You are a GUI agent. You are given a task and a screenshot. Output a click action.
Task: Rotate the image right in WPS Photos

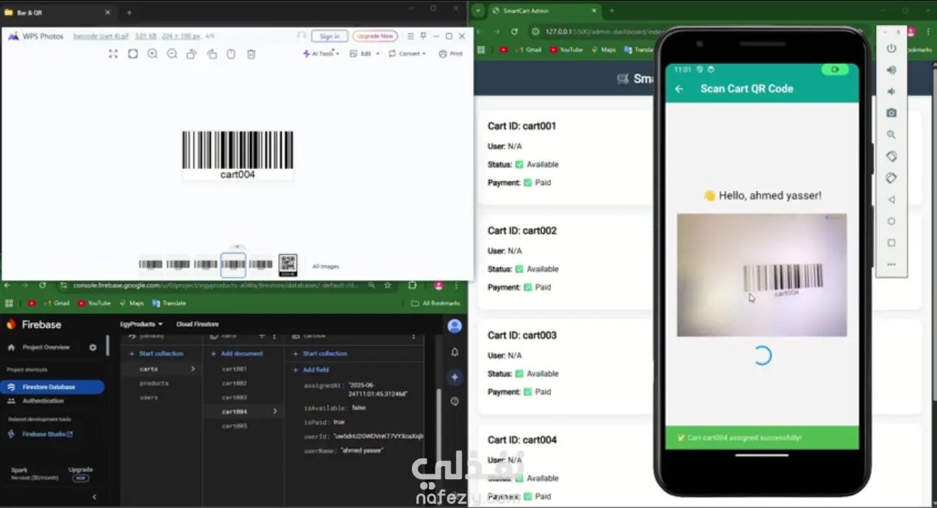tap(212, 54)
